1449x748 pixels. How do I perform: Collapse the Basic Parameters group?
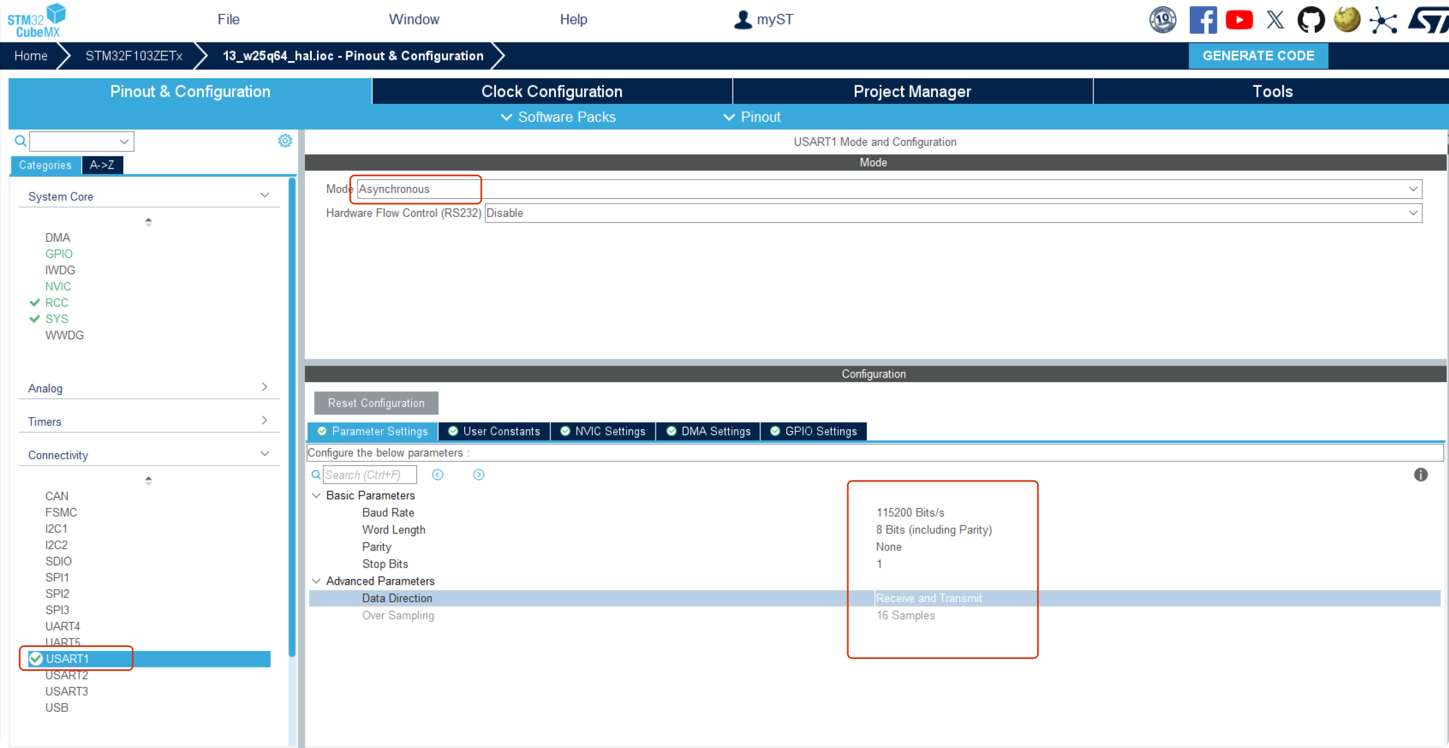[x=316, y=495]
